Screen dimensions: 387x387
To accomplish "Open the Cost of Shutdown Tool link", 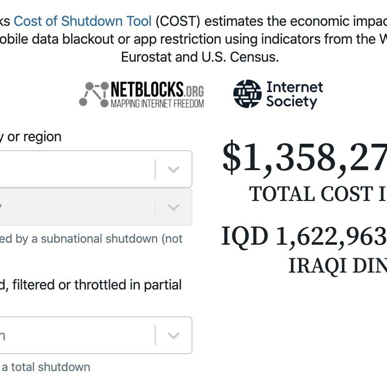I will pos(83,21).
